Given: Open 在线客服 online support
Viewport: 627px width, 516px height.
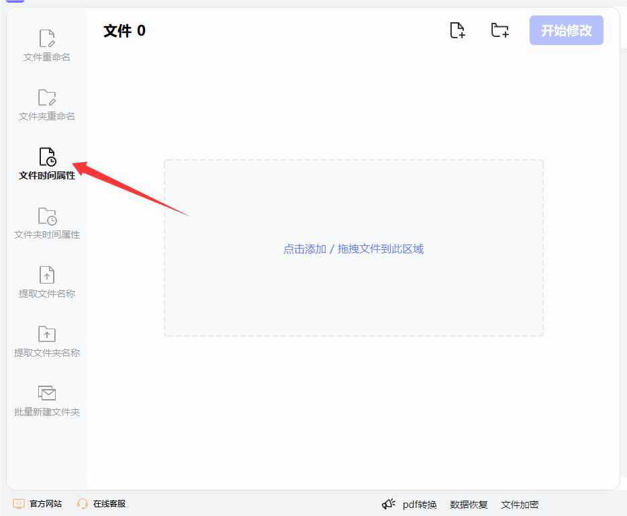Looking at the screenshot, I should coord(109,504).
